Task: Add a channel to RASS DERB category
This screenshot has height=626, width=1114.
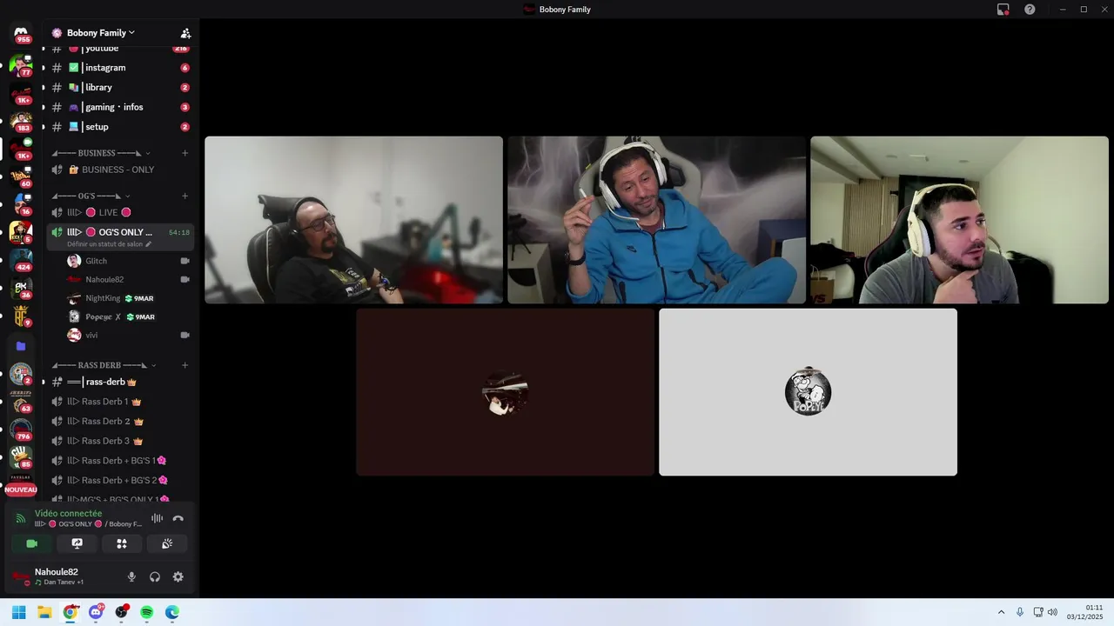Action: tap(185, 365)
